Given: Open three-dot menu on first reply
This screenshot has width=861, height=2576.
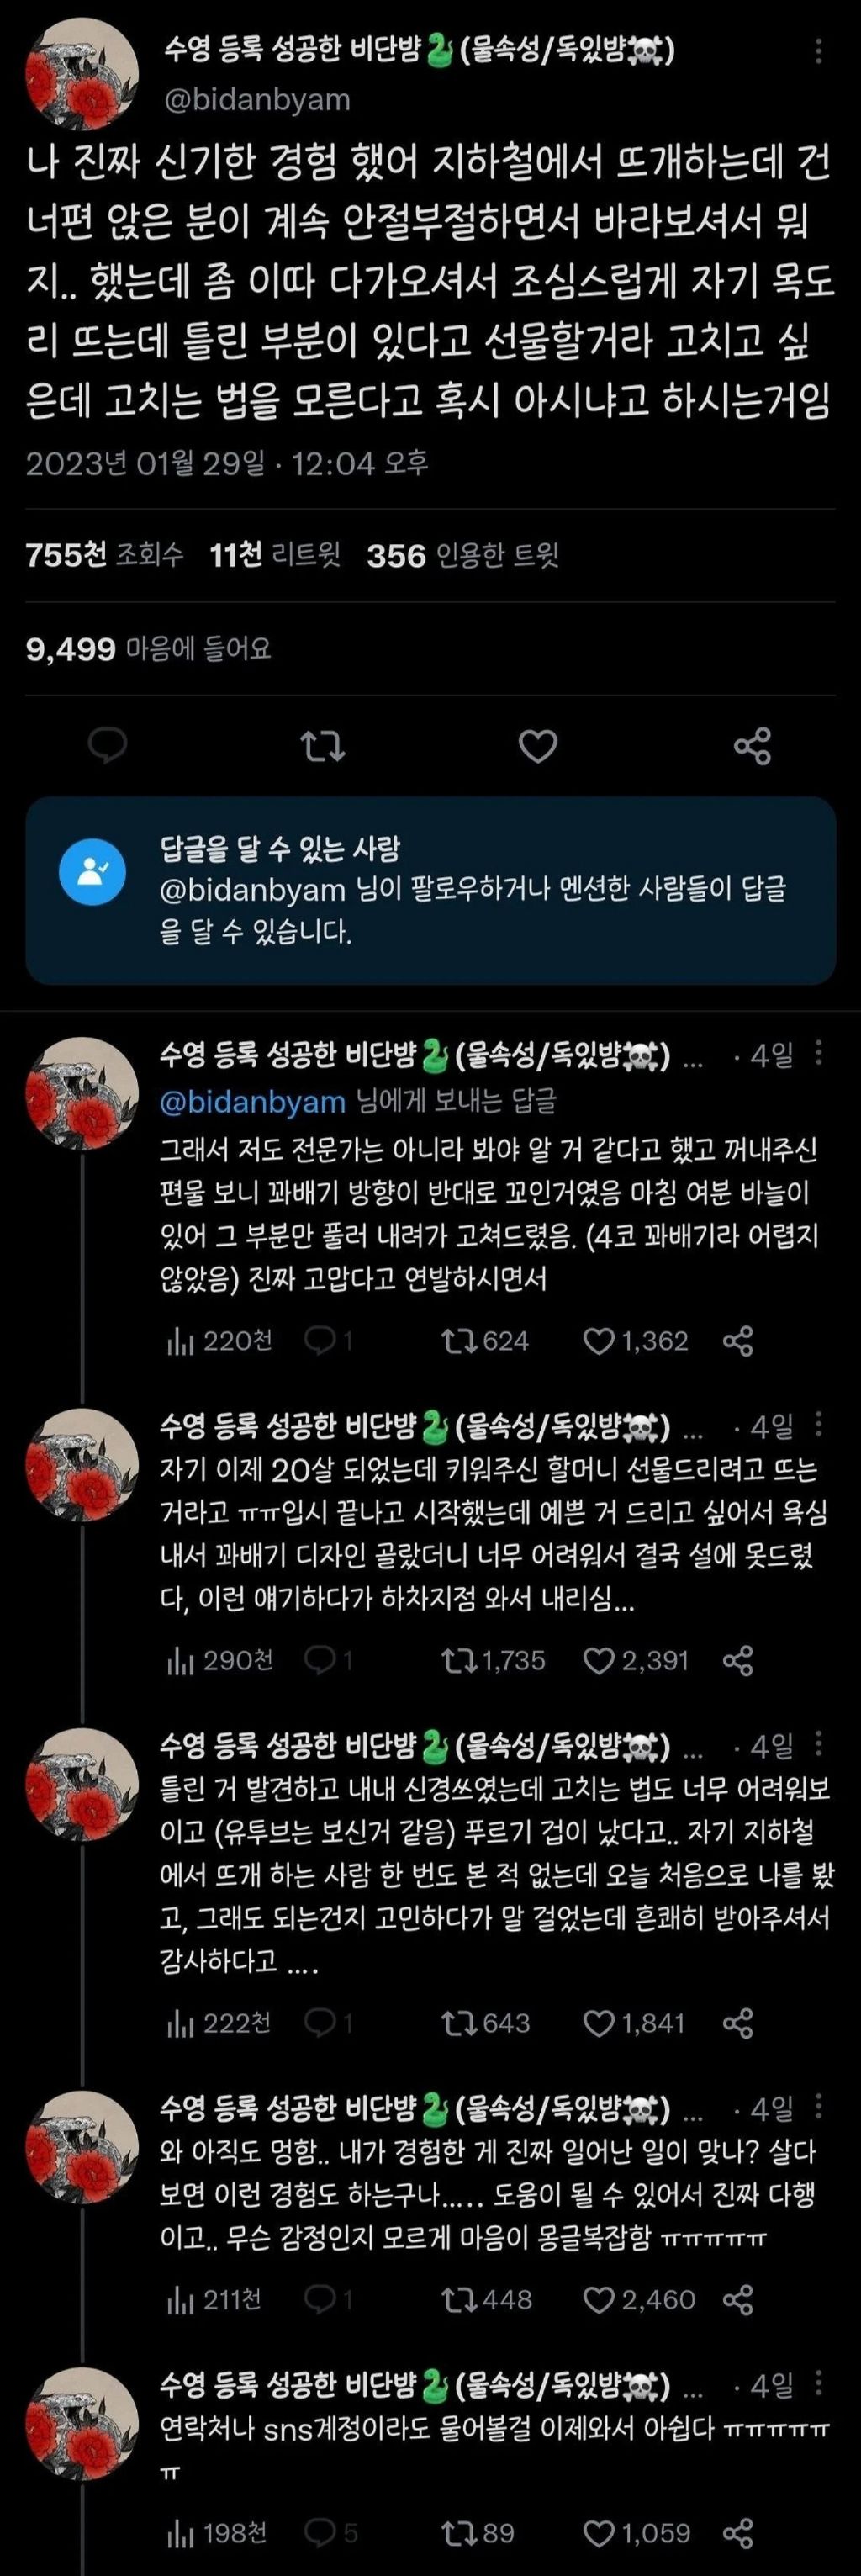Looking at the screenshot, I should 819,1052.
